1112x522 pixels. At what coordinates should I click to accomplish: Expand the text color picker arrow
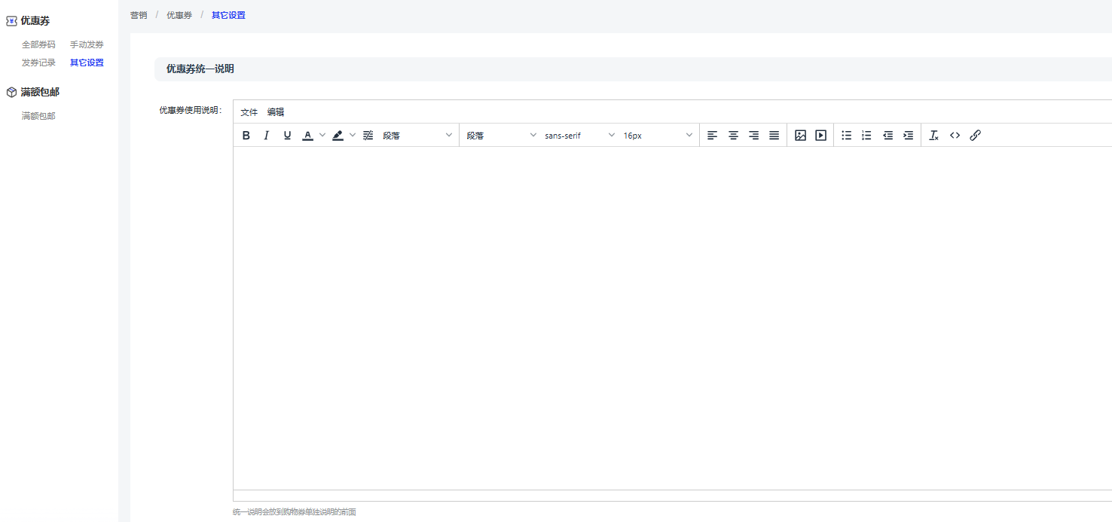pos(322,136)
